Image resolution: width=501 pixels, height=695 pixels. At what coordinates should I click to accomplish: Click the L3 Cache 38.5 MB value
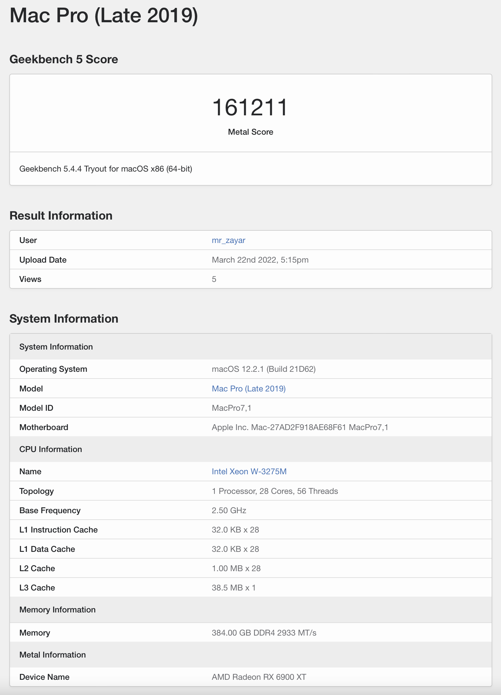point(234,588)
